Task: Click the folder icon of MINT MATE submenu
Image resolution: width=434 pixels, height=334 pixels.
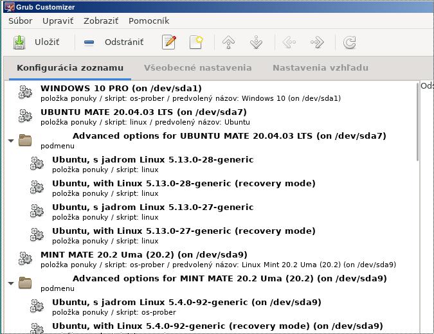Action: click(25, 283)
